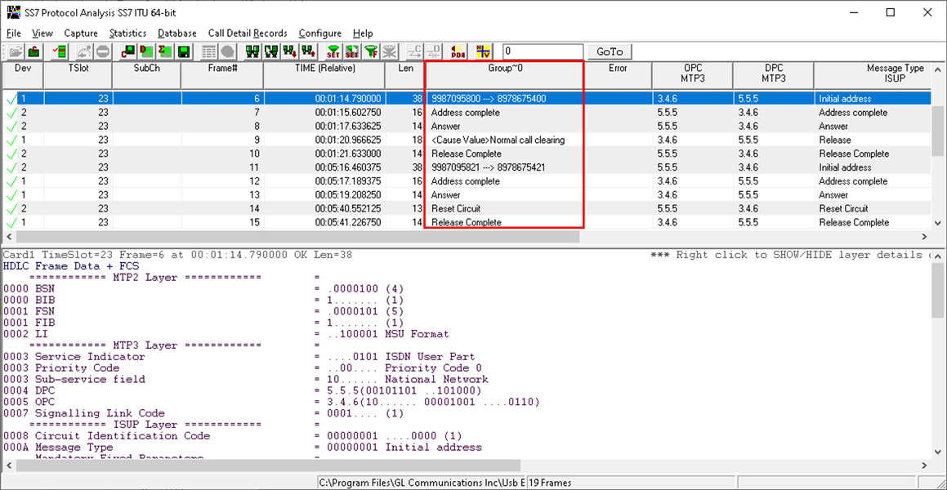Viewport: 947px width, 490px height.
Task: Click the red-checkmark list icon in toolbar
Action: click(x=60, y=52)
